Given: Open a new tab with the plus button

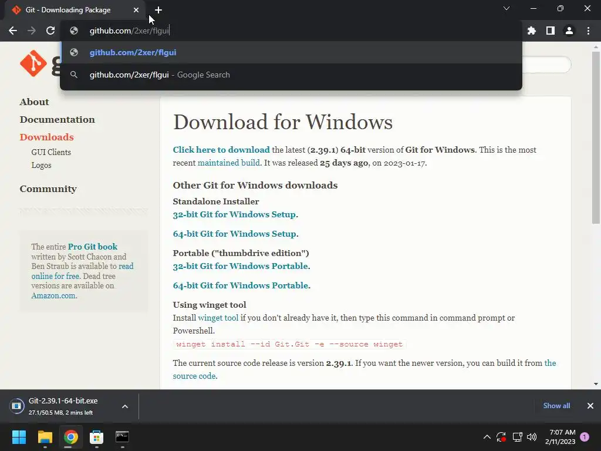Looking at the screenshot, I should 158,10.
